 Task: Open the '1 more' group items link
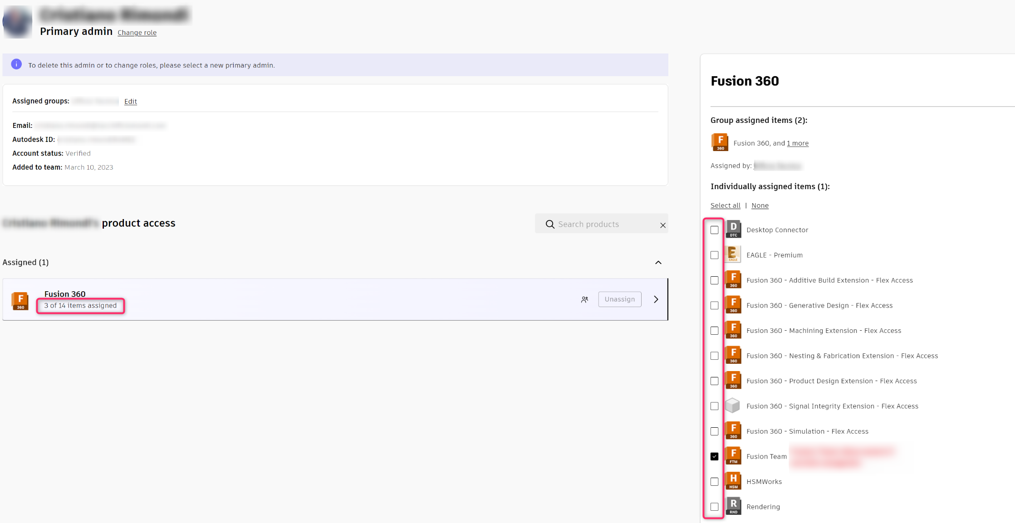point(797,143)
